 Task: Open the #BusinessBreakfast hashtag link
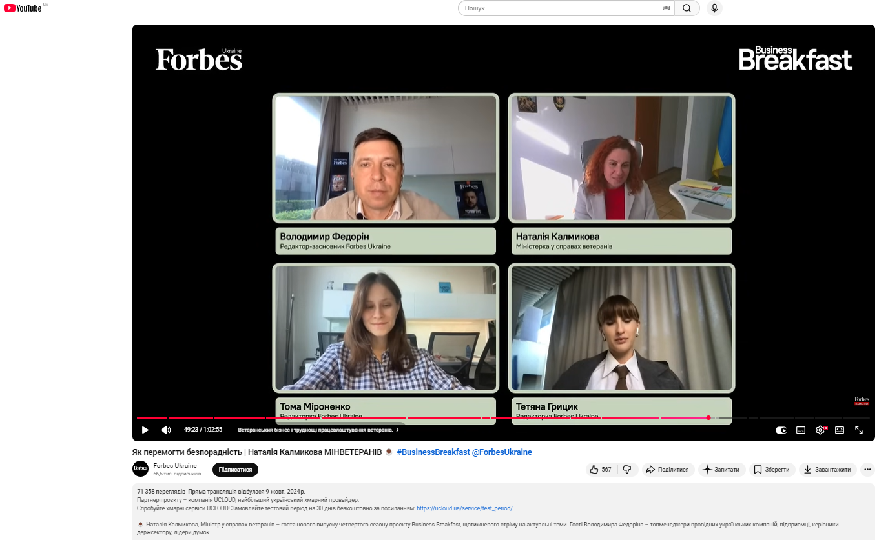433,452
